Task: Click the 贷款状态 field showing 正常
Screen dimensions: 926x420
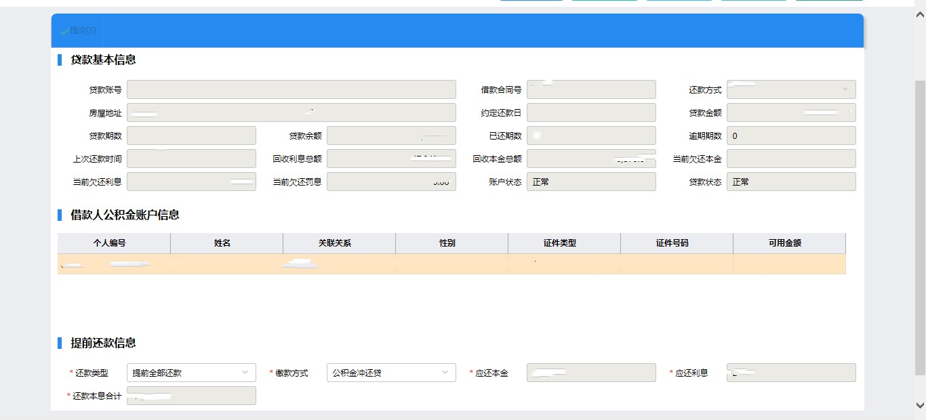Action: click(x=791, y=182)
